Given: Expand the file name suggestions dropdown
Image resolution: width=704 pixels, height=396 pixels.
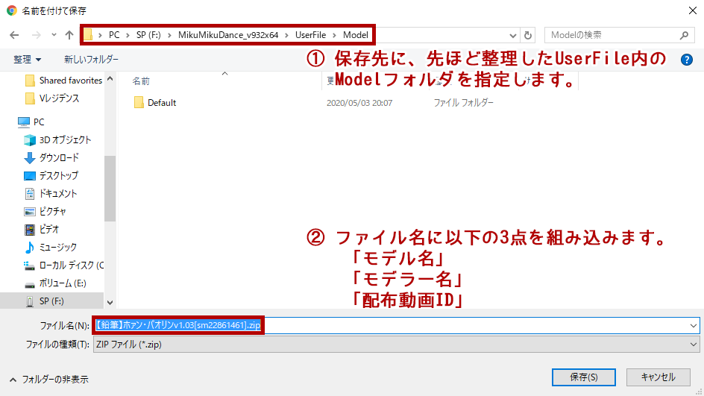Looking at the screenshot, I should pyautogui.click(x=693, y=325).
